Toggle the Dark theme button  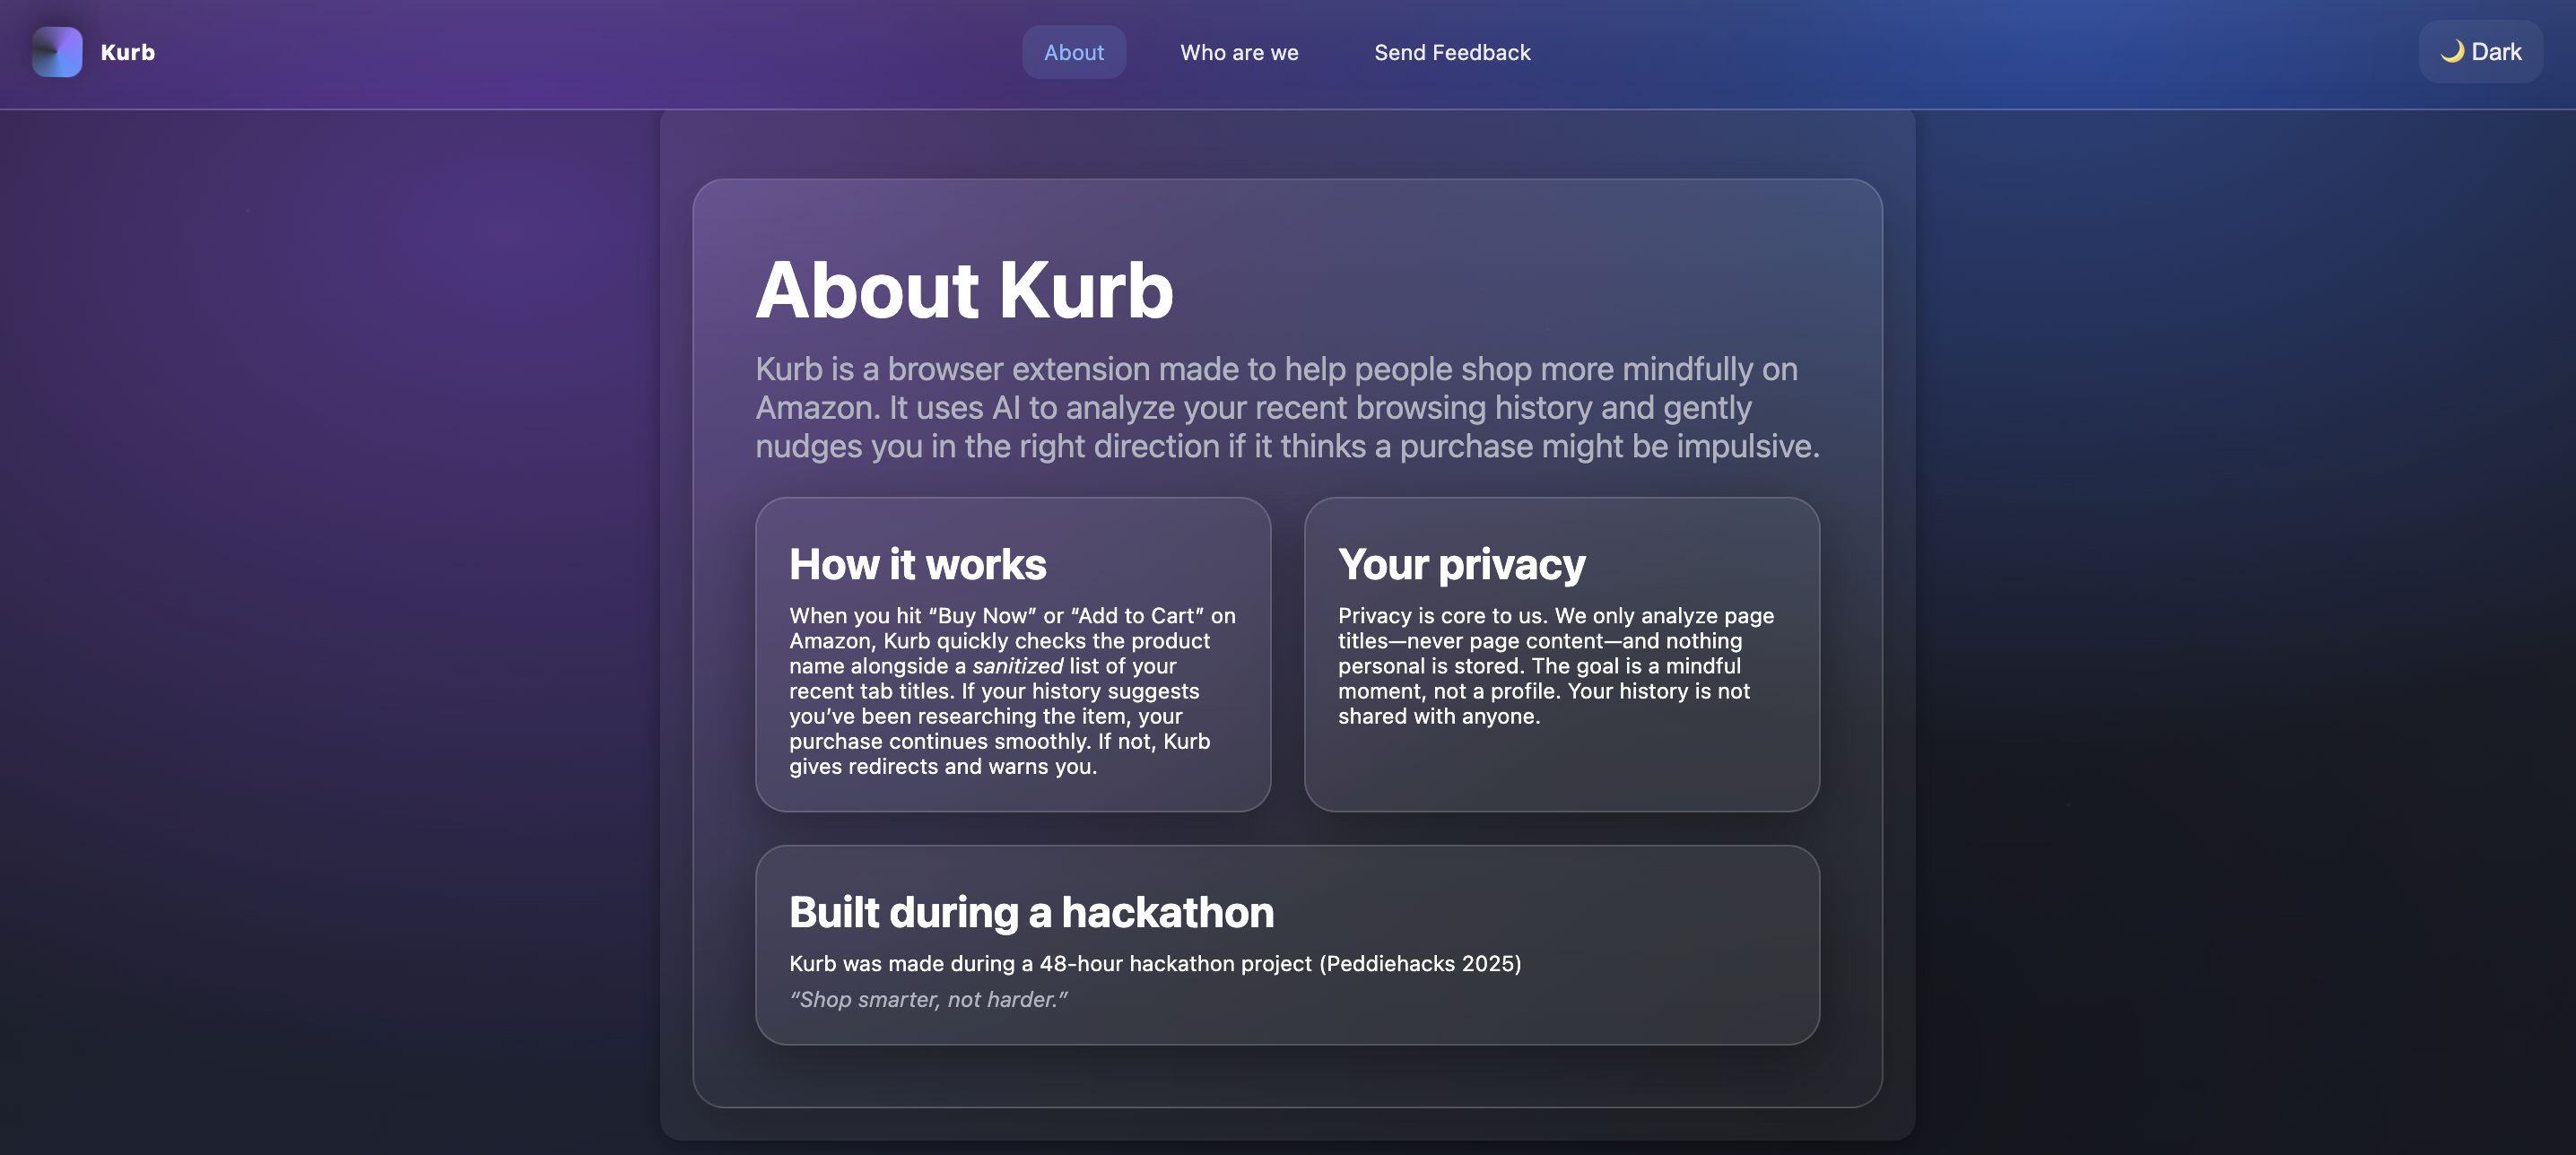click(x=2481, y=52)
